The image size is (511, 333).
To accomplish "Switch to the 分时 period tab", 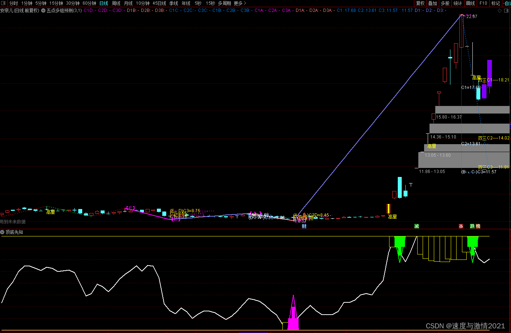I will (x=13, y=3).
